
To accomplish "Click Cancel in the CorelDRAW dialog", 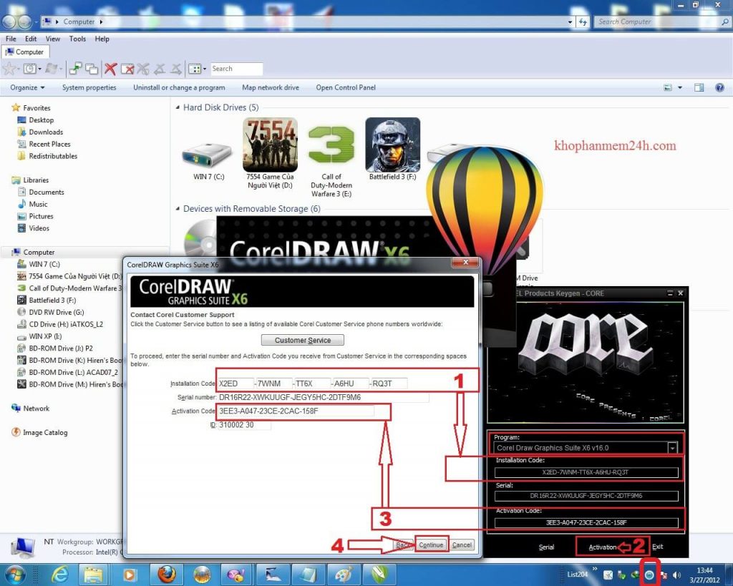I will point(462,545).
